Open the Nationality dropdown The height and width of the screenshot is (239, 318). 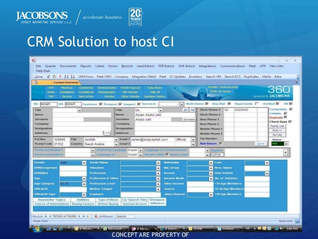(211, 163)
